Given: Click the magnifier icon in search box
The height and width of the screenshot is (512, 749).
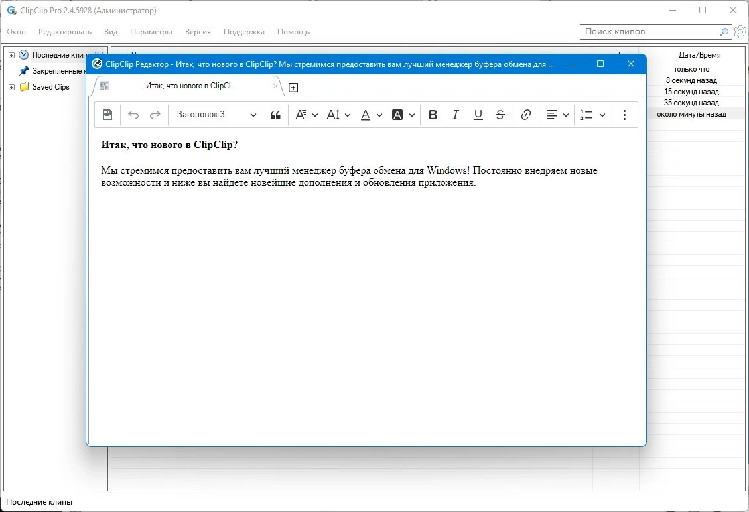Looking at the screenshot, I should pyautogui.click(x=724, y=32).
